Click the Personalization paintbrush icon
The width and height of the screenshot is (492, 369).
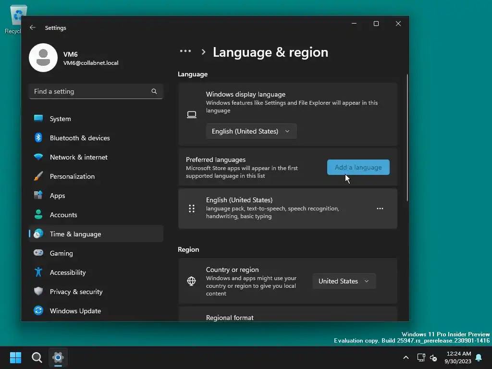coord(38,176)
